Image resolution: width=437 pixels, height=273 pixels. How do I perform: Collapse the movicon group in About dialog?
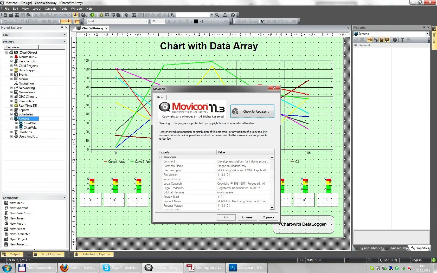coord(160,157)
